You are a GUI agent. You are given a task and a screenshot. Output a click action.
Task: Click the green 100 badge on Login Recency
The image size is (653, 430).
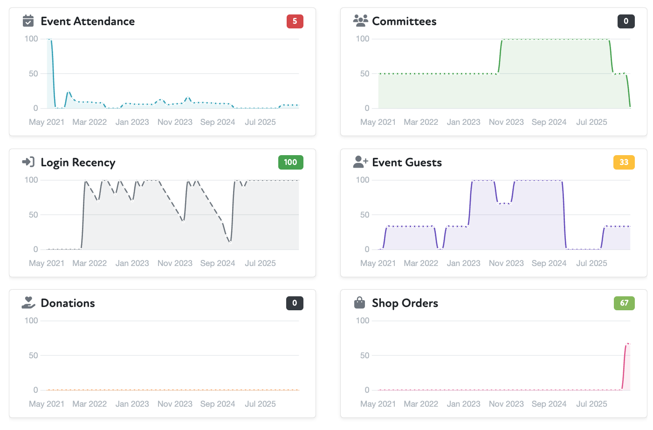pyautogui.click(x=290, y=162)
